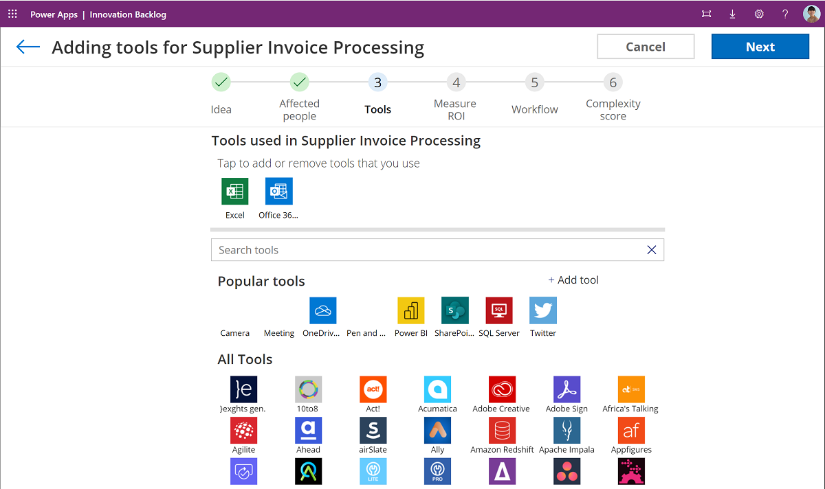The height and width of the screenshot is (489, 825).
Task: Select the purple triangle tool icon
Action: [502, 472]
